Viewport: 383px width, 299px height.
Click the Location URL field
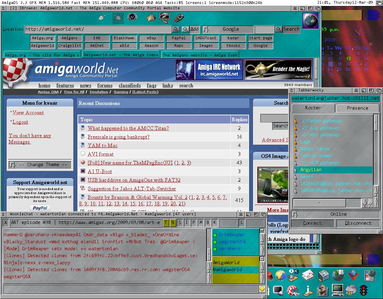[x=98, y=29]
